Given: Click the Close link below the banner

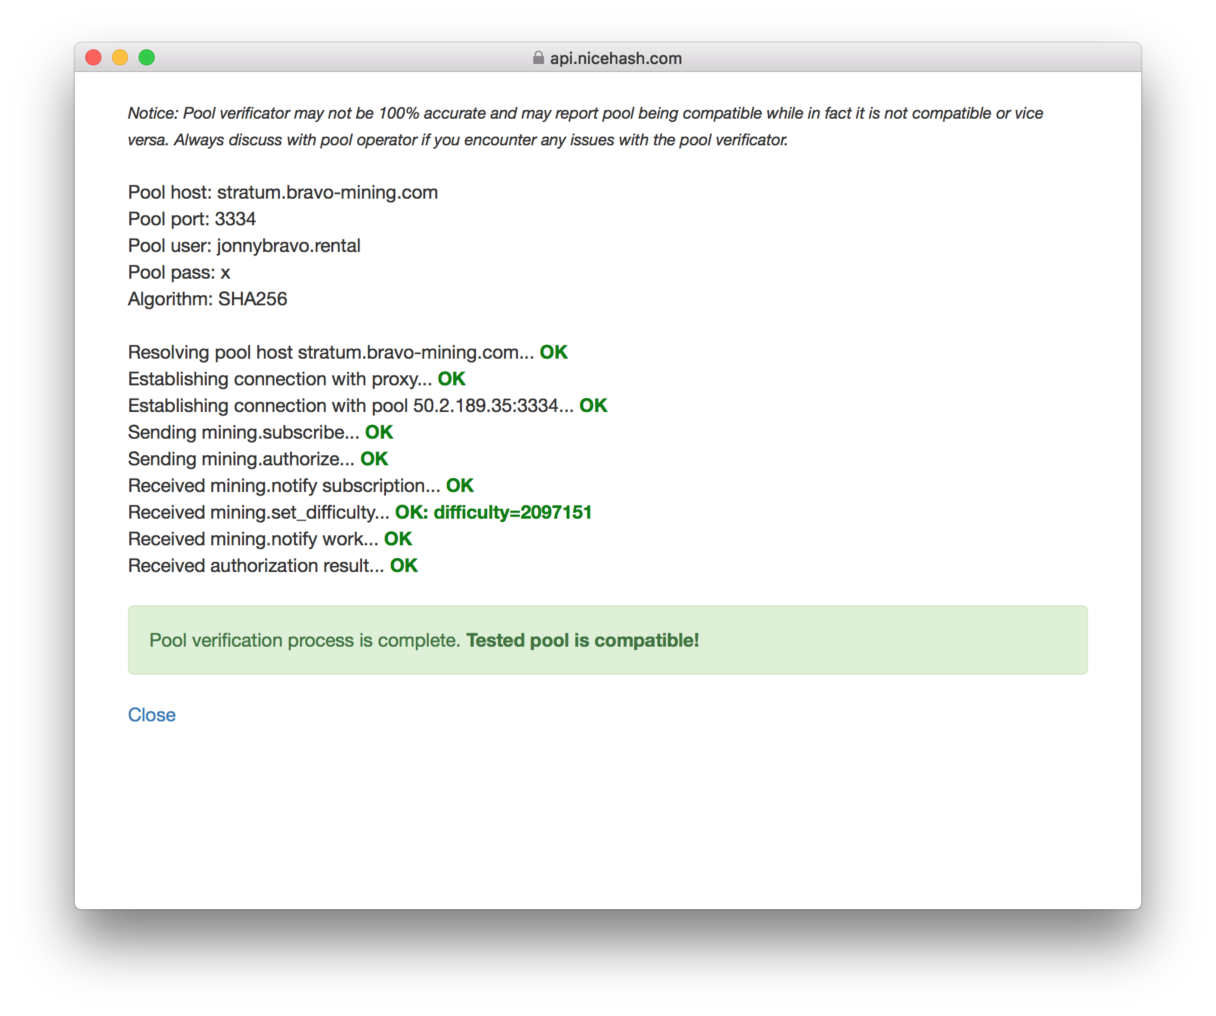Looking at the screenshot, I should point(152,715).
